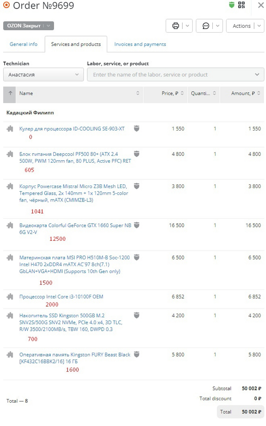Viewport: 266px width, 426px height.
Task: Click puzzle icon beside GeForce GTX 1660 row
Action: pos(10,225)
